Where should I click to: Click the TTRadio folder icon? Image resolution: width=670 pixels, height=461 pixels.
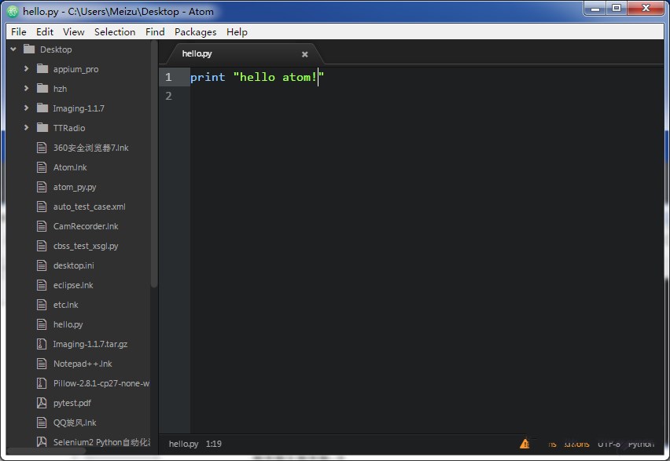coord(42,128)
